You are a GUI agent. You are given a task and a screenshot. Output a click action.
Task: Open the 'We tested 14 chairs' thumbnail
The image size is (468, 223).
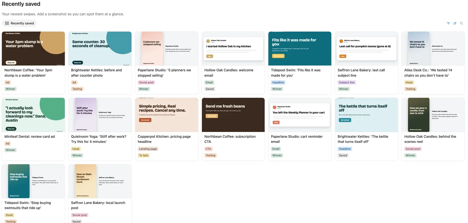[x=433, y=48]
